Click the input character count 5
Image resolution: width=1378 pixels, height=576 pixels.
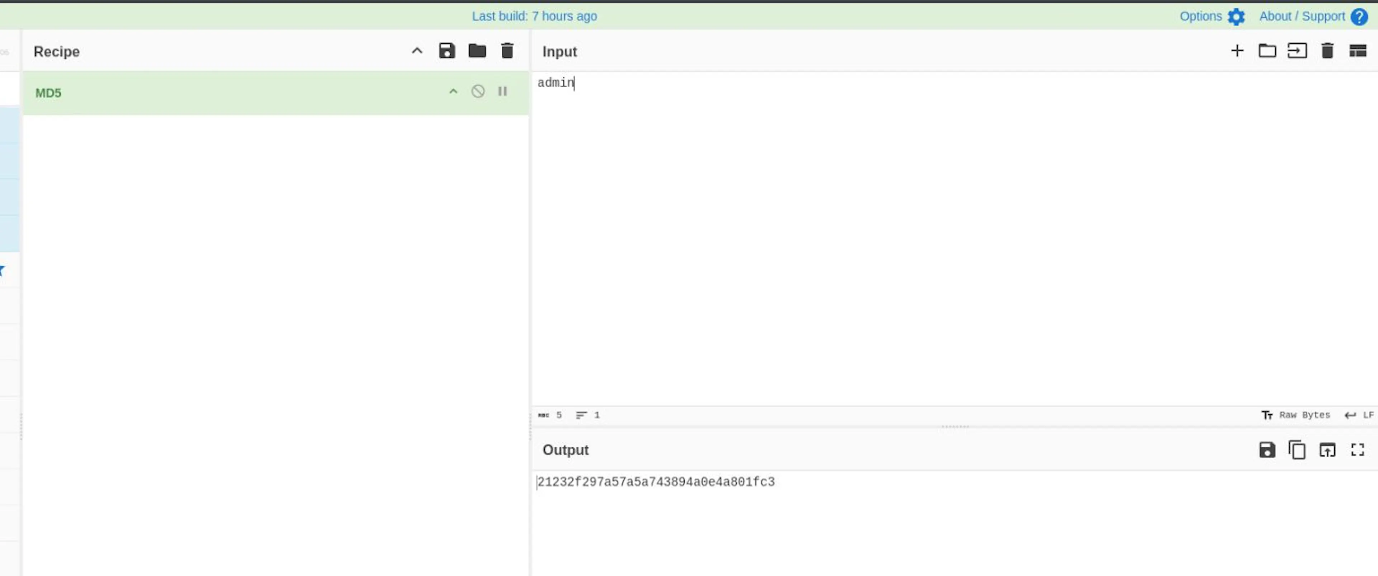click(550, 415)
